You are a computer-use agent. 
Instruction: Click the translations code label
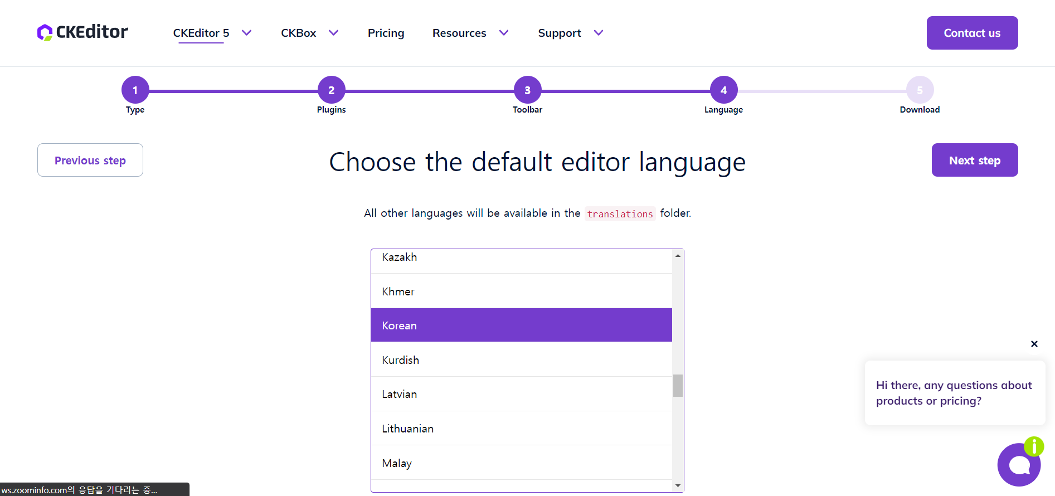(620, 213)
